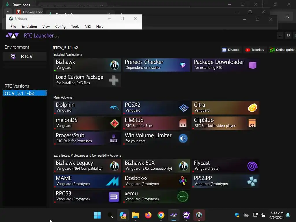The image size is (296, 222).
Task: Click the Donkey Kong browser tab
Action: 30,12
